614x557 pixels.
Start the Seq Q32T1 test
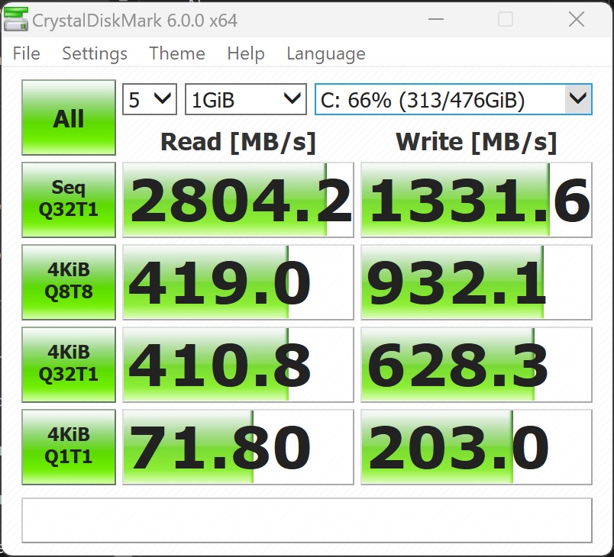tap(69, 200)
